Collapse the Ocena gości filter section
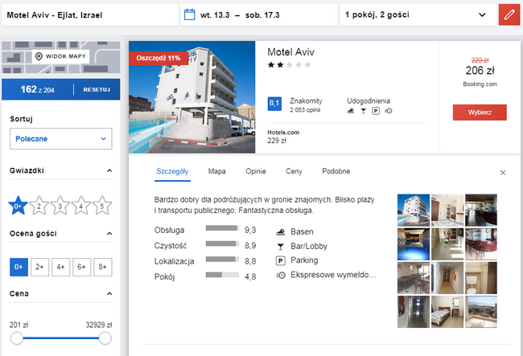This screenshot has width=523, height=356. (109, 233)
